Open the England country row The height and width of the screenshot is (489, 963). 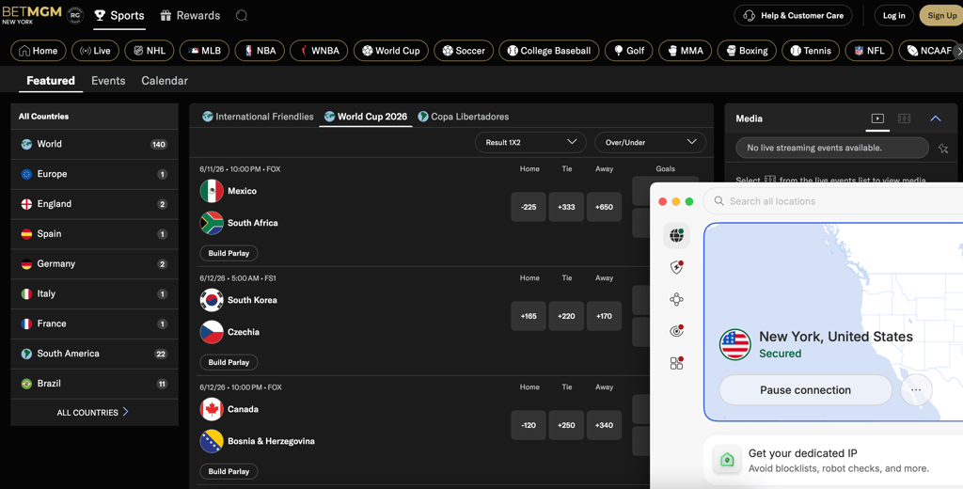[x=95, y=204]
